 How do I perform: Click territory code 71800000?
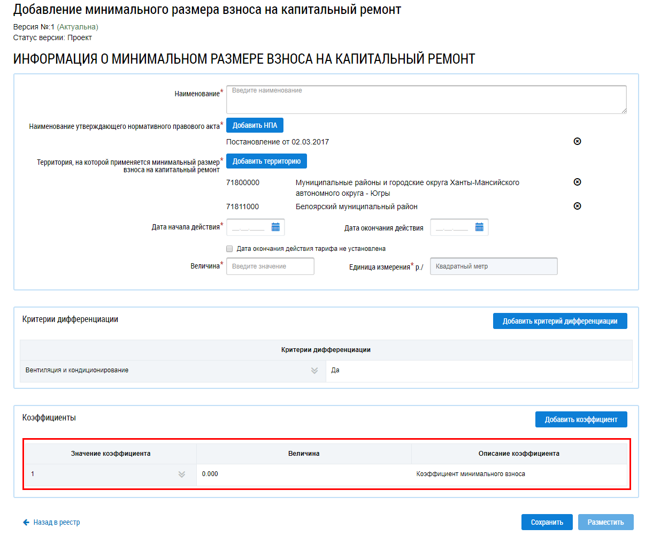tap(243, 182)
